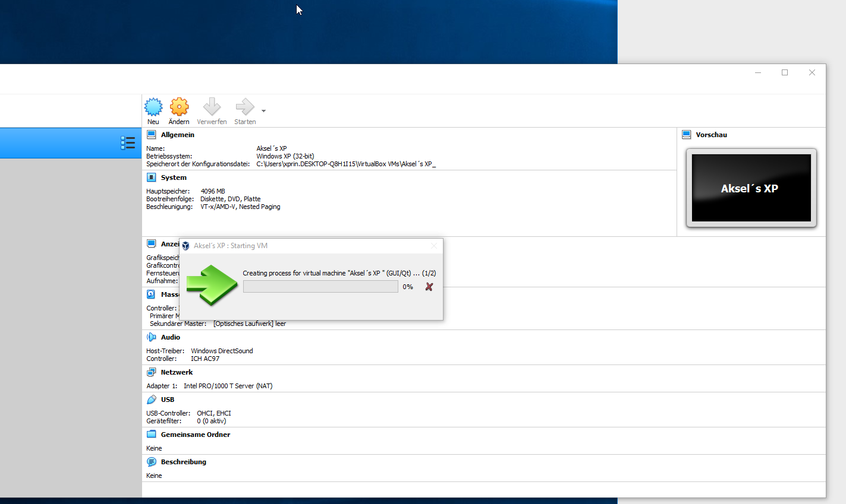The width and height of the screenshot is (846, 504).
Task: Click the System section chip icon
Action: [152, 177]
